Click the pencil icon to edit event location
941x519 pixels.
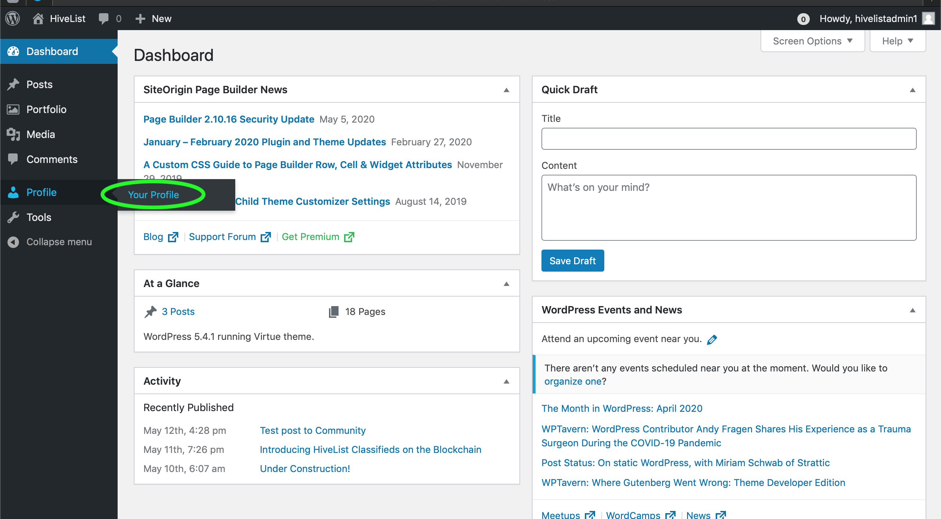click(712, 340)
